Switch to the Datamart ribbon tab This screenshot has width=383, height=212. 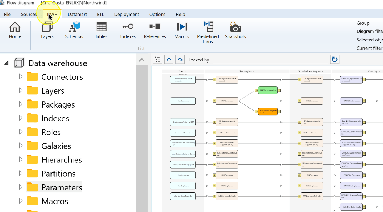coord(77,14)
